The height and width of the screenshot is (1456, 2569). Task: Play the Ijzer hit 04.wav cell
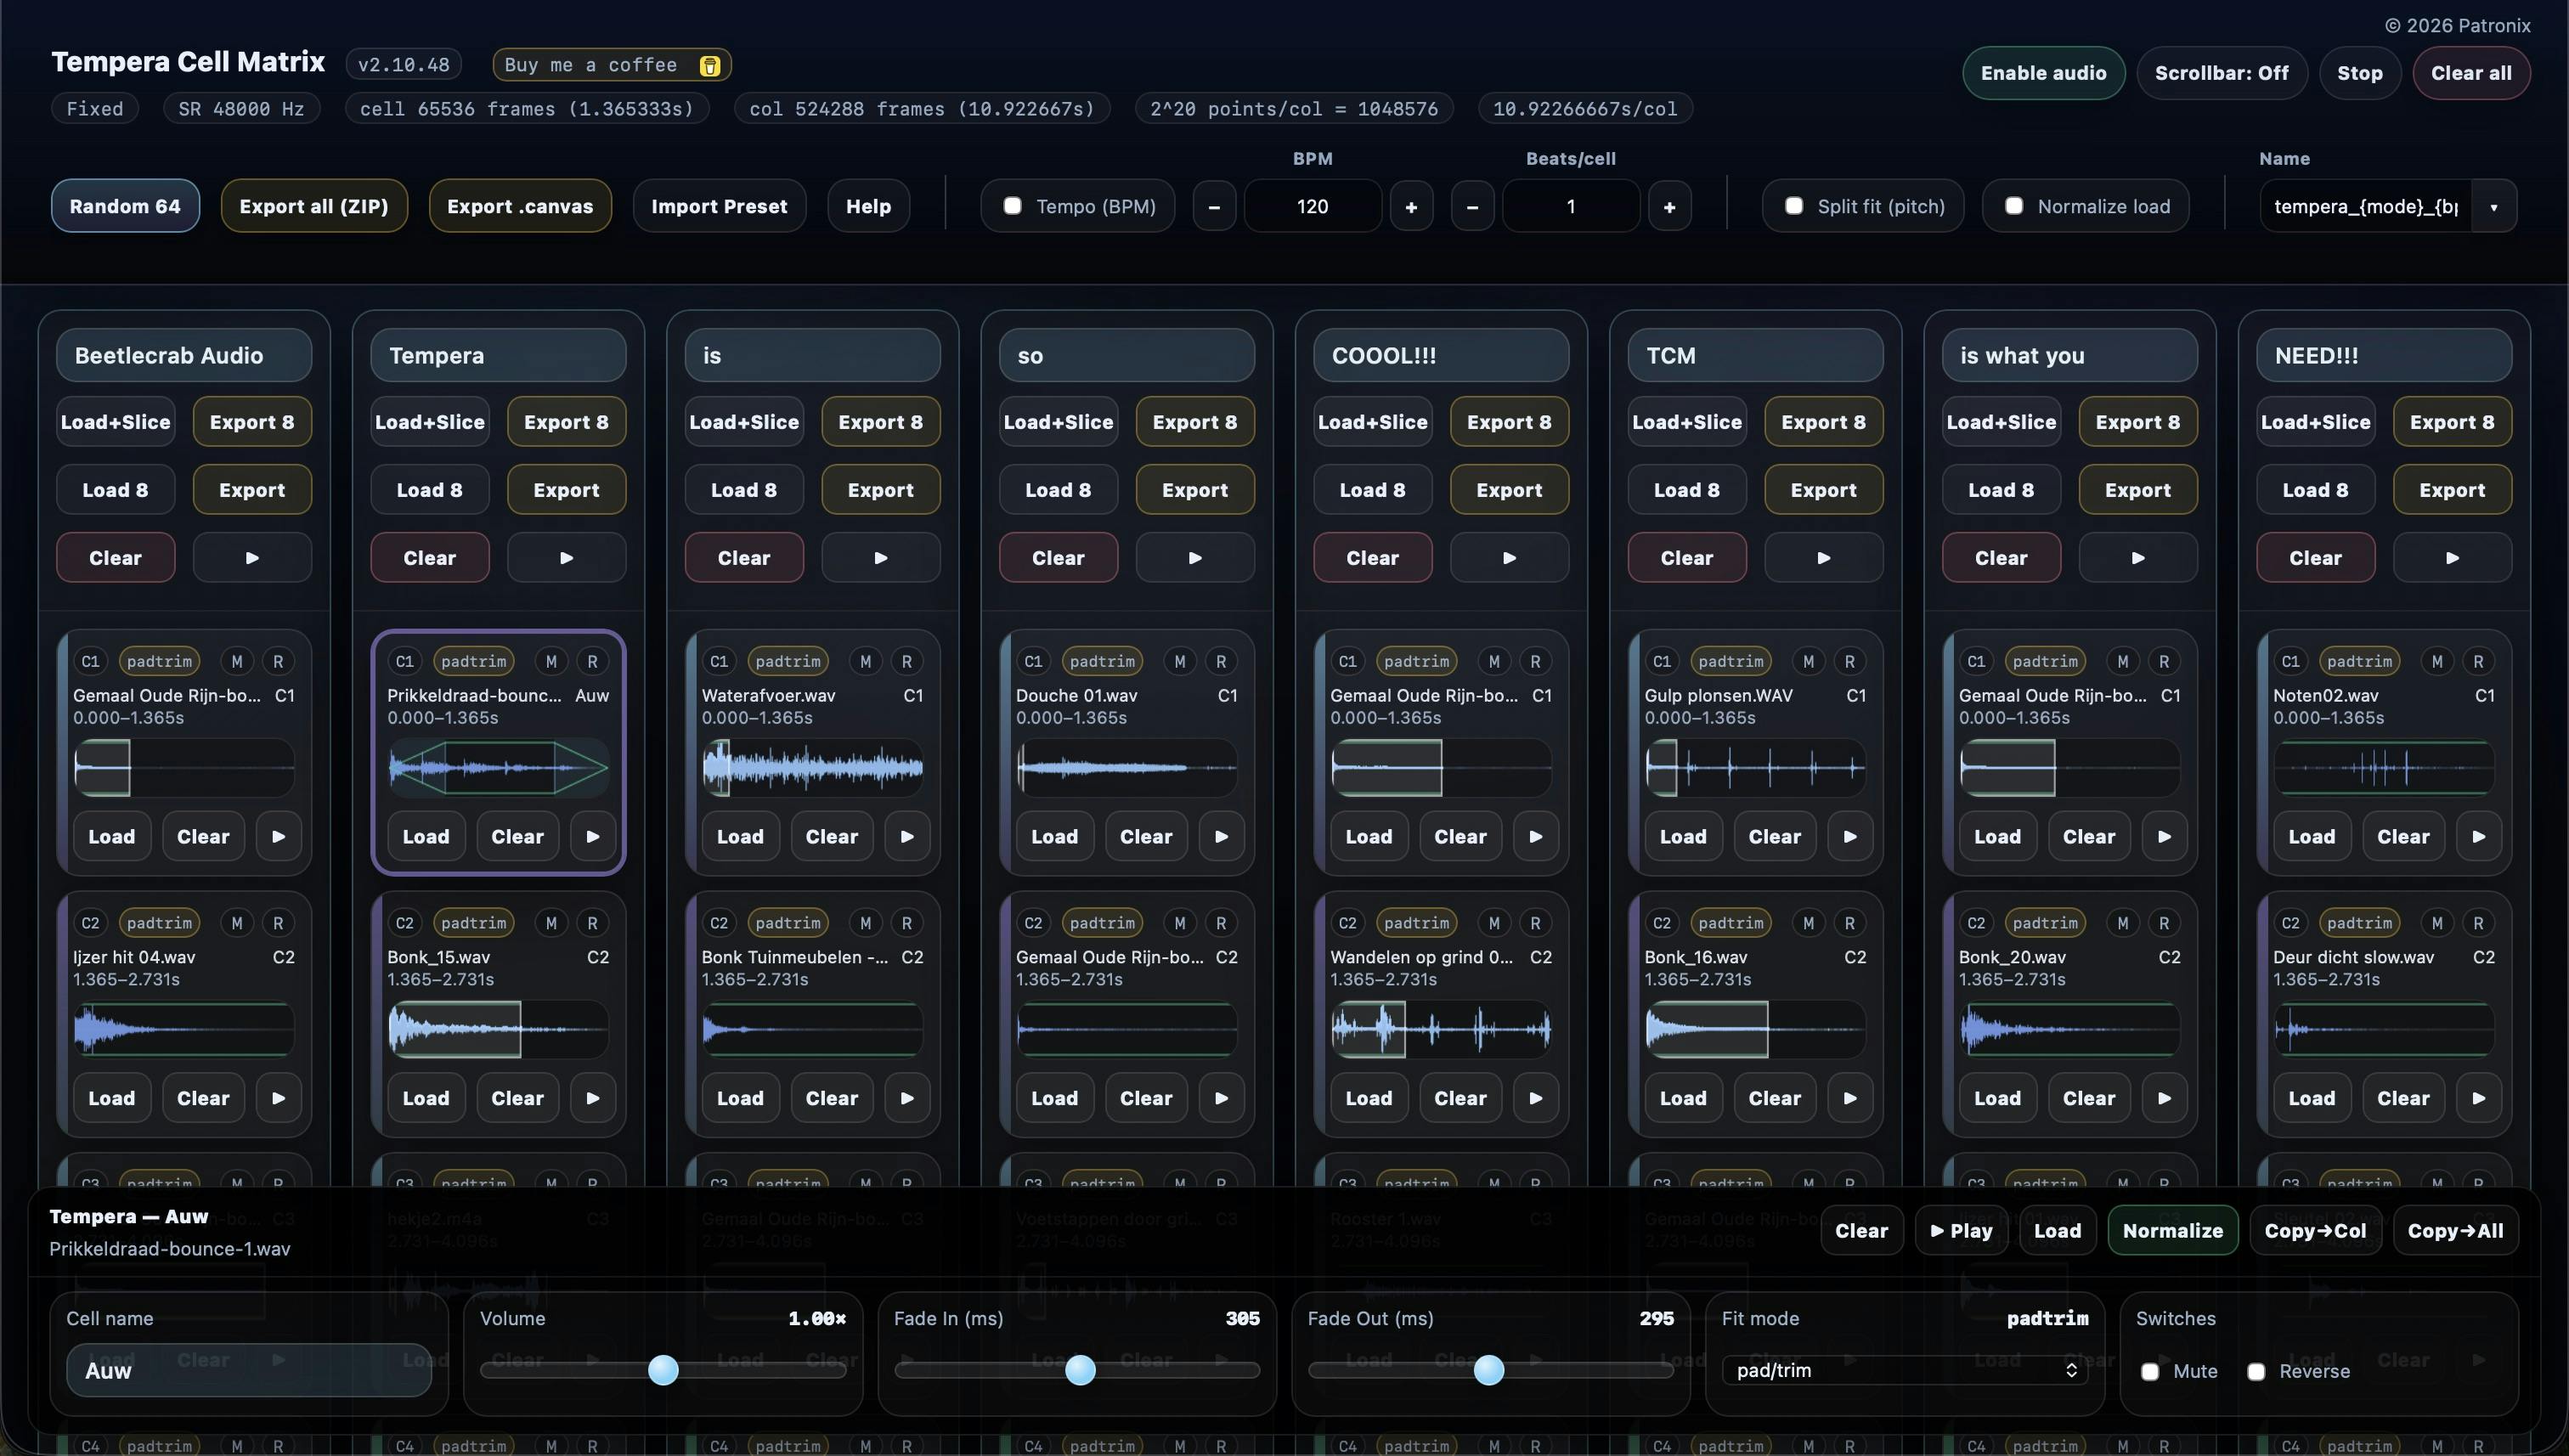pyautogui.click(x=278, y=1098)
